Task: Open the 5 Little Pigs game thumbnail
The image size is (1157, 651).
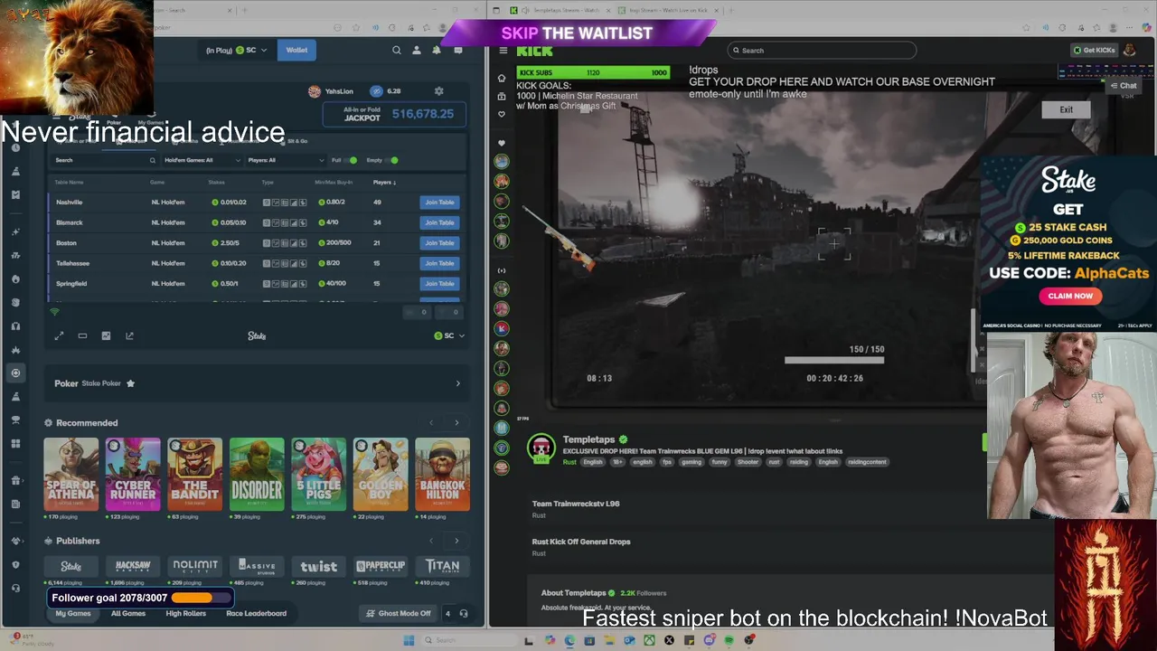Action: 318,474
